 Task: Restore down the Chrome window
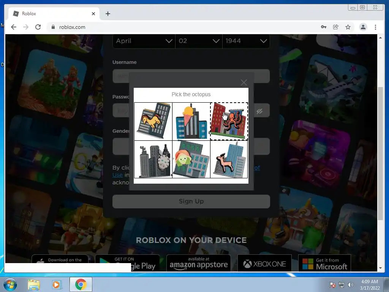(362, 8)
